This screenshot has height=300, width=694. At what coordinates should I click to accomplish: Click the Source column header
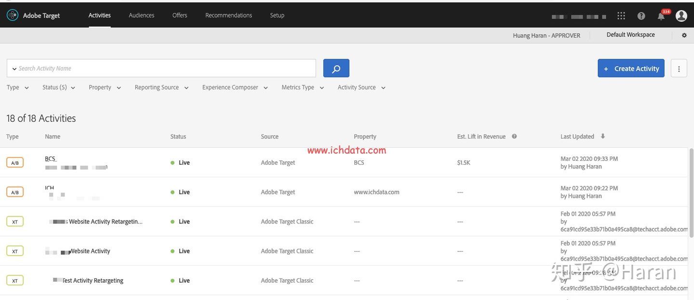point(269,137)
